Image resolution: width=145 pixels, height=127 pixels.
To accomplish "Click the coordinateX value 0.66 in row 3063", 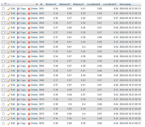I will [100, 66].
